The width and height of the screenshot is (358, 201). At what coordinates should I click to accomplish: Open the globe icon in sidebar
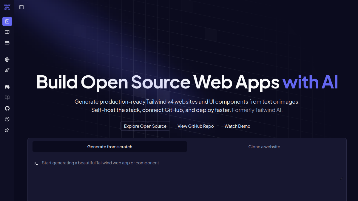(x=7, y=60)
